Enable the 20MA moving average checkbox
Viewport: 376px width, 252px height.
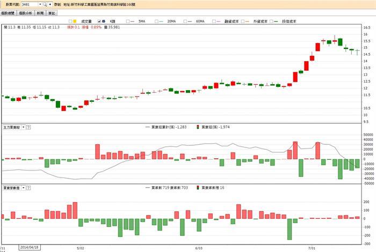pyautogui.click(x=155, y=21)
